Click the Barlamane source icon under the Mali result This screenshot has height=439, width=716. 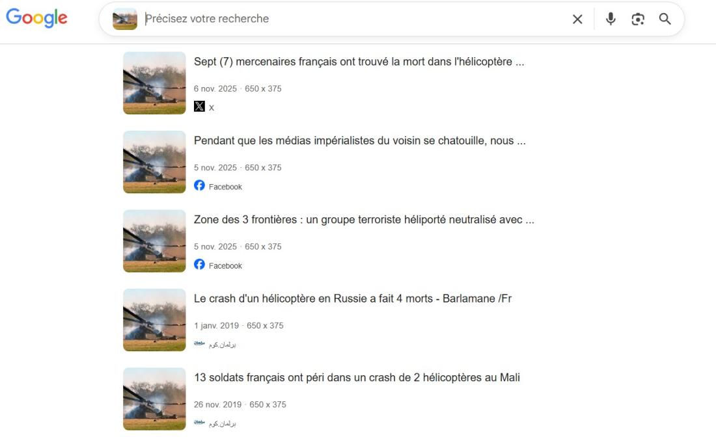pos(199,422)
